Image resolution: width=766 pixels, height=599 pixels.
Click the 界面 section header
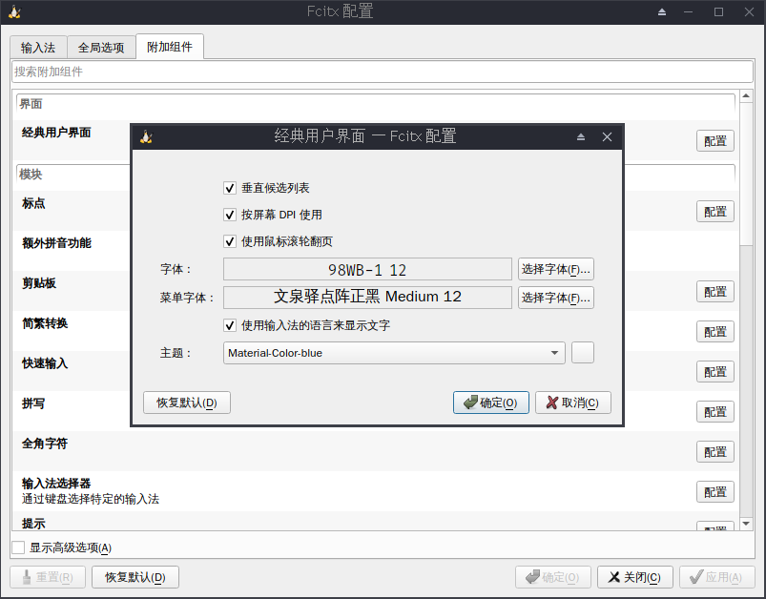[x=375, y=104]
